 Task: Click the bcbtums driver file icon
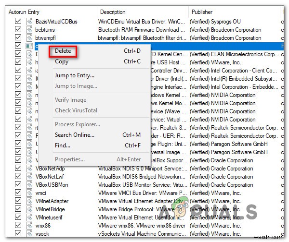click(29, 30)
